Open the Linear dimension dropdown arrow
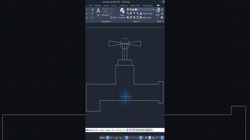Screen dimensions: 250x140 pyautogui.click(x=114, y=9)
